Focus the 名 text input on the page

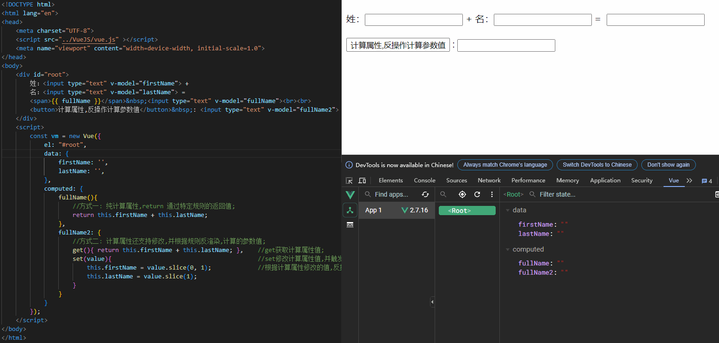(543, 20)
